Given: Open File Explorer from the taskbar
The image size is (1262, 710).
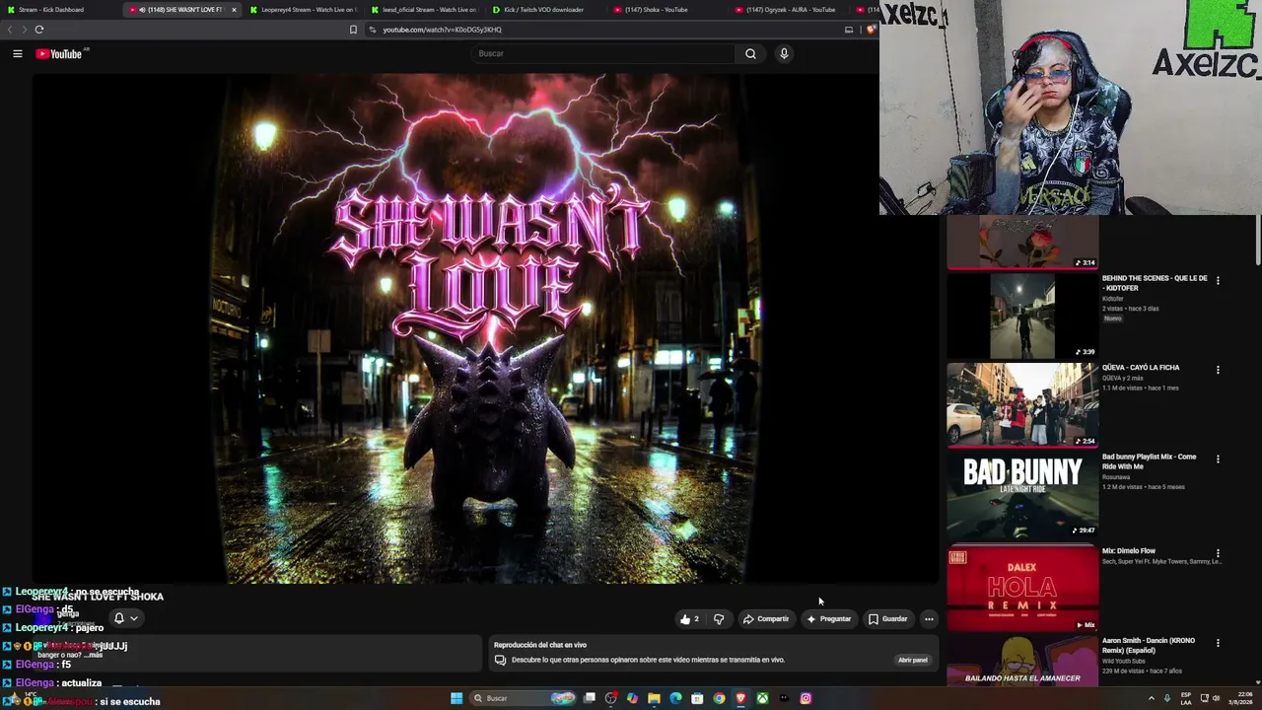Looking at the screenshot, I should coord(654,698).
